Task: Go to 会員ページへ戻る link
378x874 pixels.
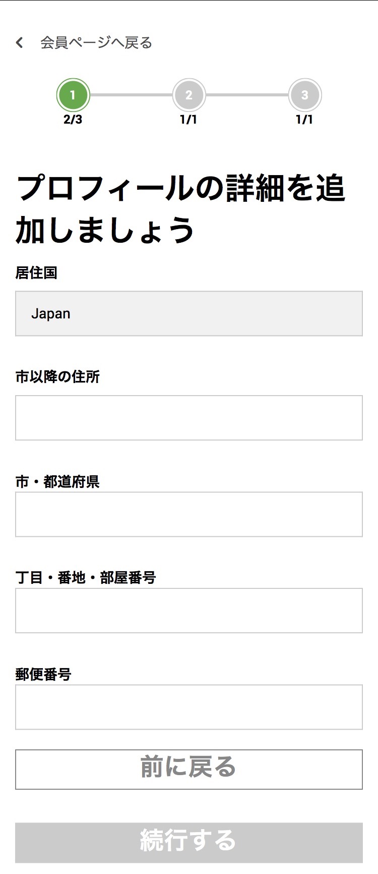Action: click(x=96, y=43)
